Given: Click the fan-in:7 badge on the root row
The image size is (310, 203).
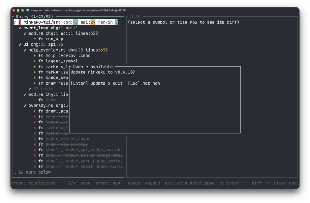Looking at the screenshot, I should [108, 22].
